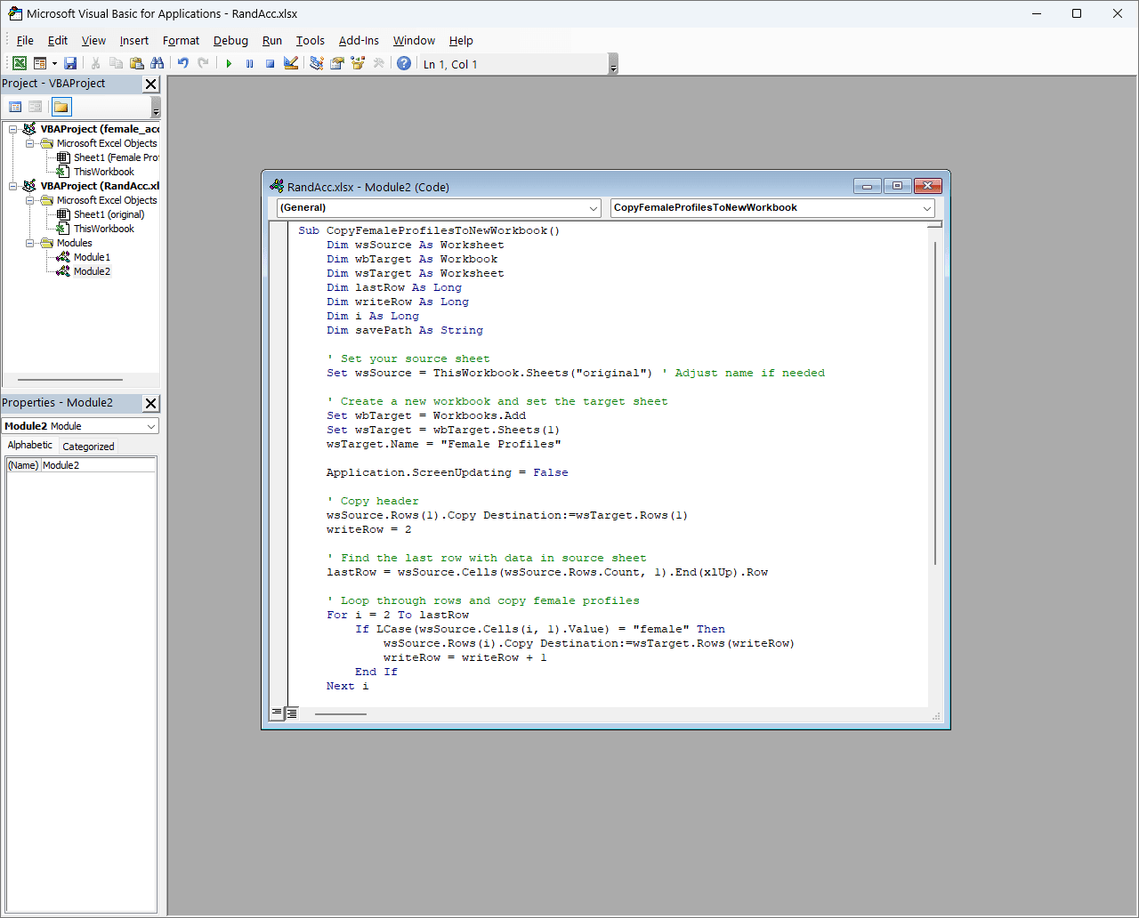1139x918 pixels.
Task: Click the (Name) property value field
Action: [x=98, y=465]
